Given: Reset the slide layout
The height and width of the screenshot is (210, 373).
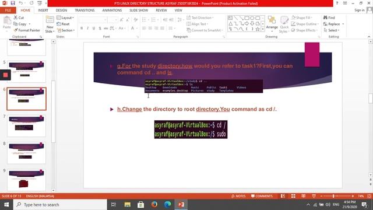Looking at the screenshot, I should [64, 24].
